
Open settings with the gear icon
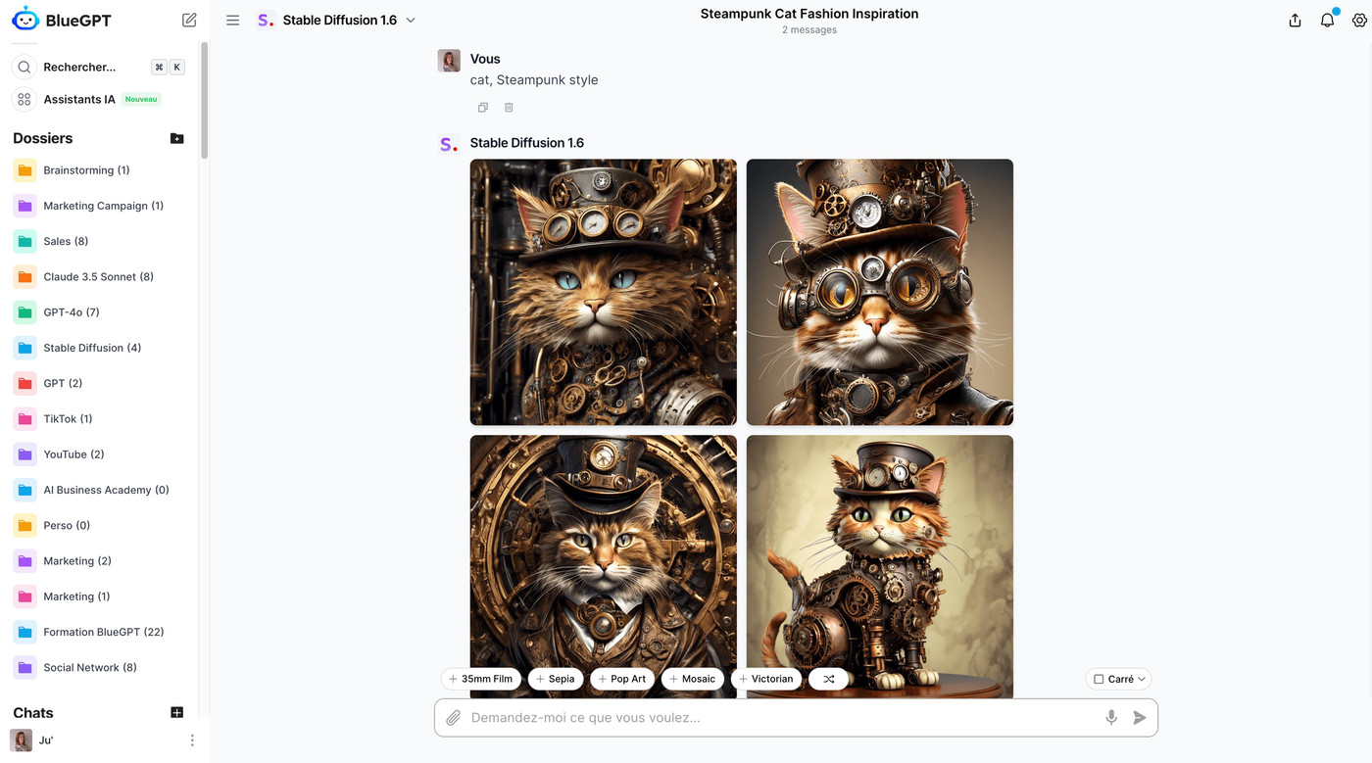click(1361, 20)
